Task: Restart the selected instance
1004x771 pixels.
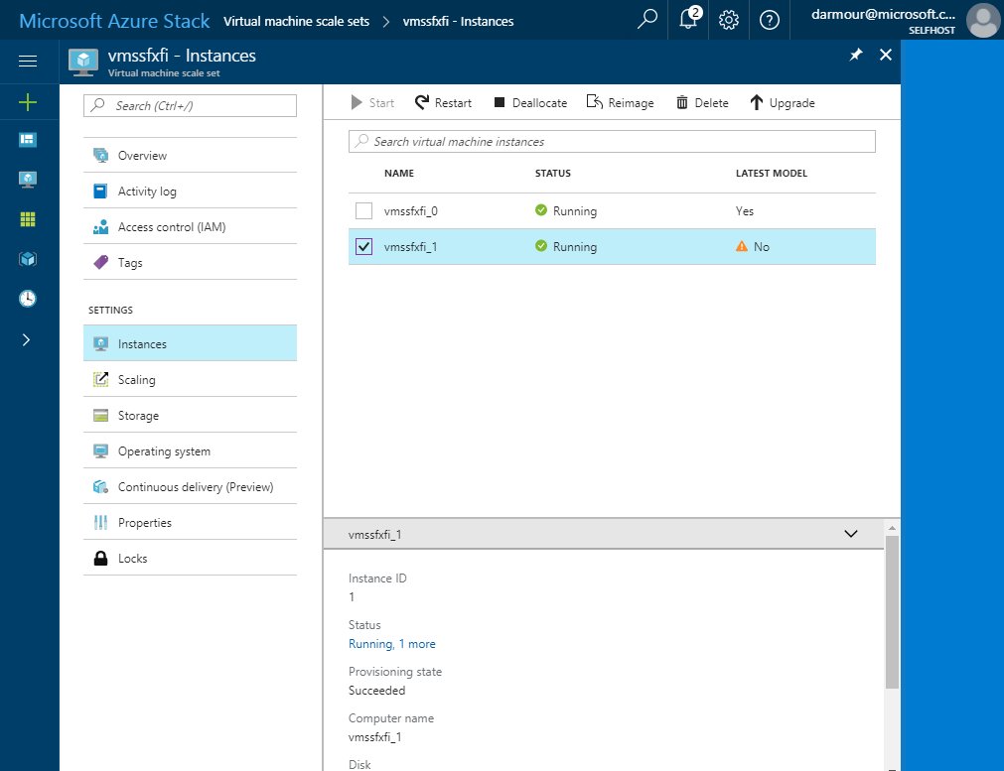Action: point(443,103)
